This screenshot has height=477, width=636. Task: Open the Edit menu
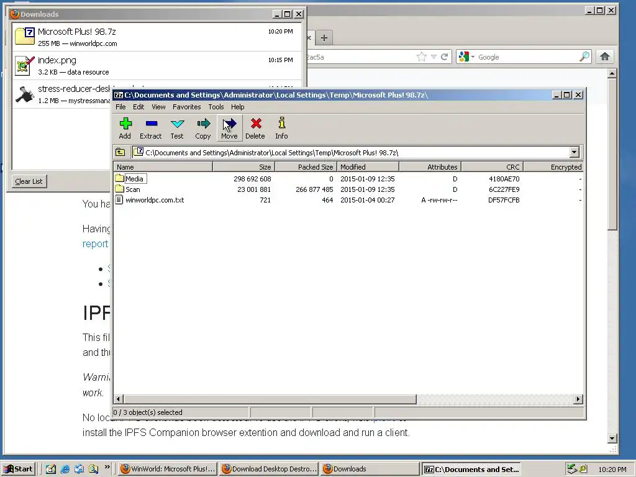(139, 107)
